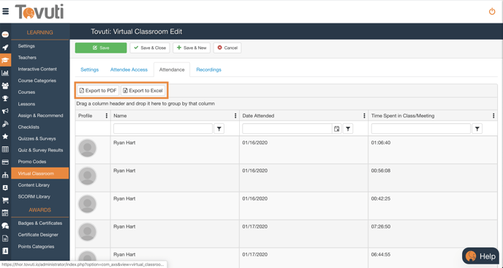Open filter for Time Spent column
Viewport: 503px width, 268px height.
tap(477, 129)
